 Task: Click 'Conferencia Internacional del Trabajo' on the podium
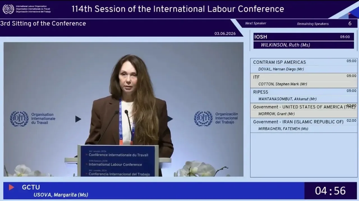click(119, 174)
